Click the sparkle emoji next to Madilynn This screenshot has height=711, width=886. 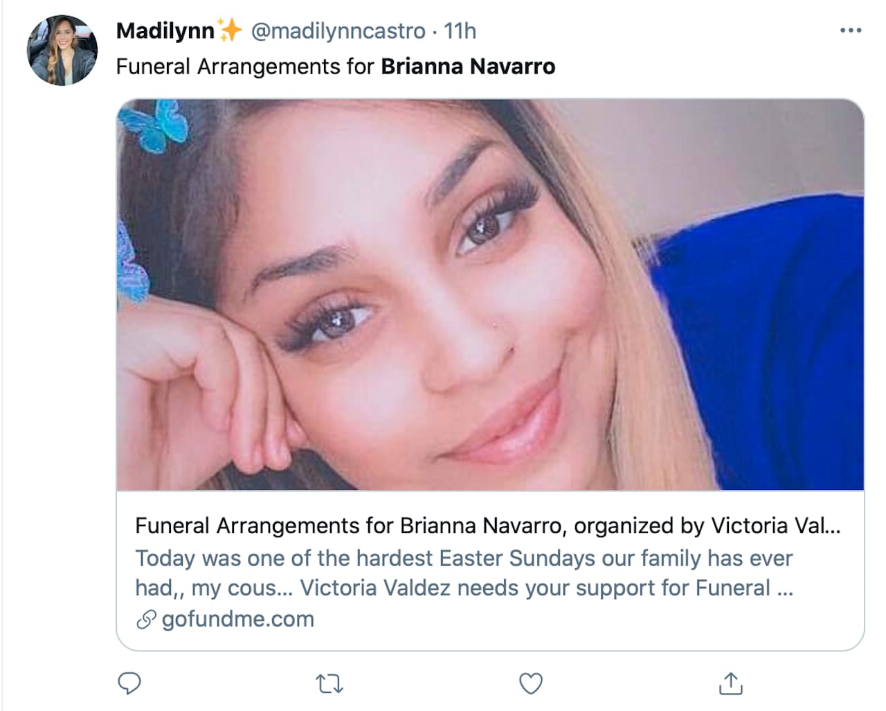[x=230, y=30]
